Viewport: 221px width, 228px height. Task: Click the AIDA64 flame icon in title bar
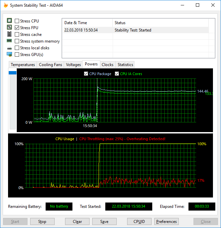click(5, 5)
